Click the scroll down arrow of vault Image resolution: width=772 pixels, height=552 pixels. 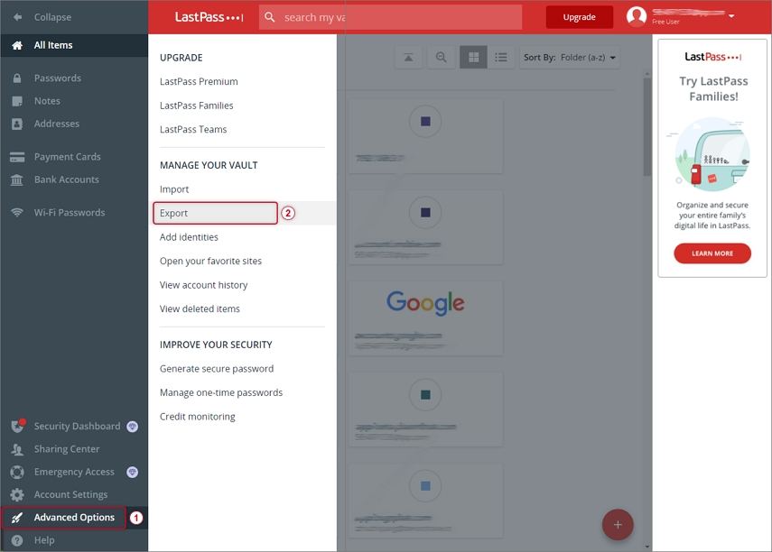click(x=646, y=547)
